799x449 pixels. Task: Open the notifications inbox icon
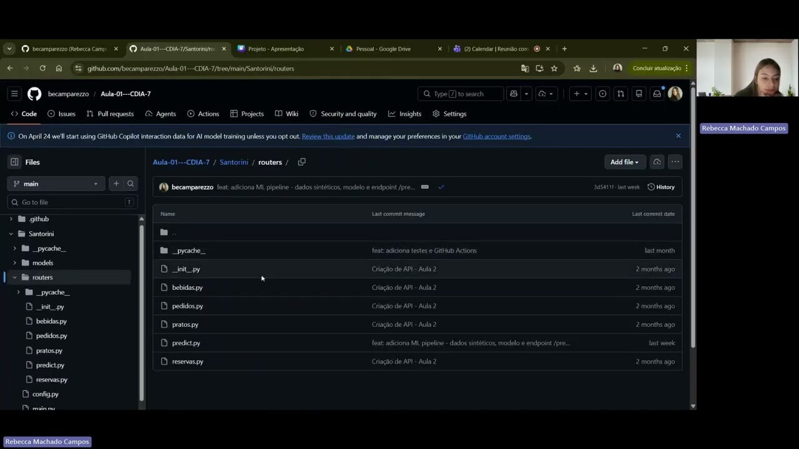point(657,94)
